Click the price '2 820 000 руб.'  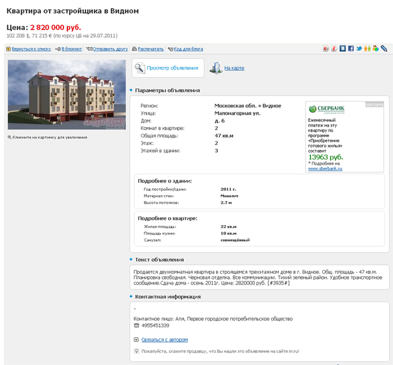coord(56,27)
